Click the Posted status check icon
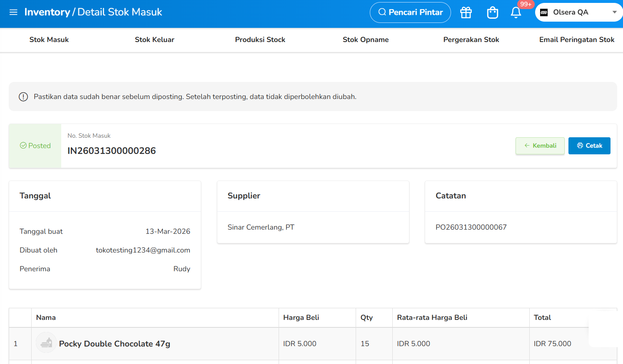 (x=23, y=146)
